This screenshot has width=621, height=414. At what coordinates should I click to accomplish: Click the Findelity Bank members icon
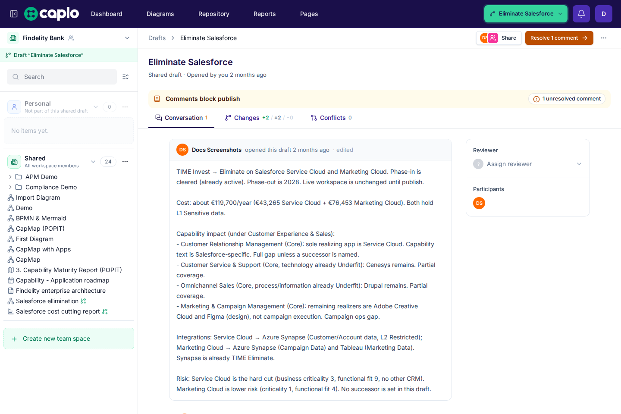(x=71, y=38)
